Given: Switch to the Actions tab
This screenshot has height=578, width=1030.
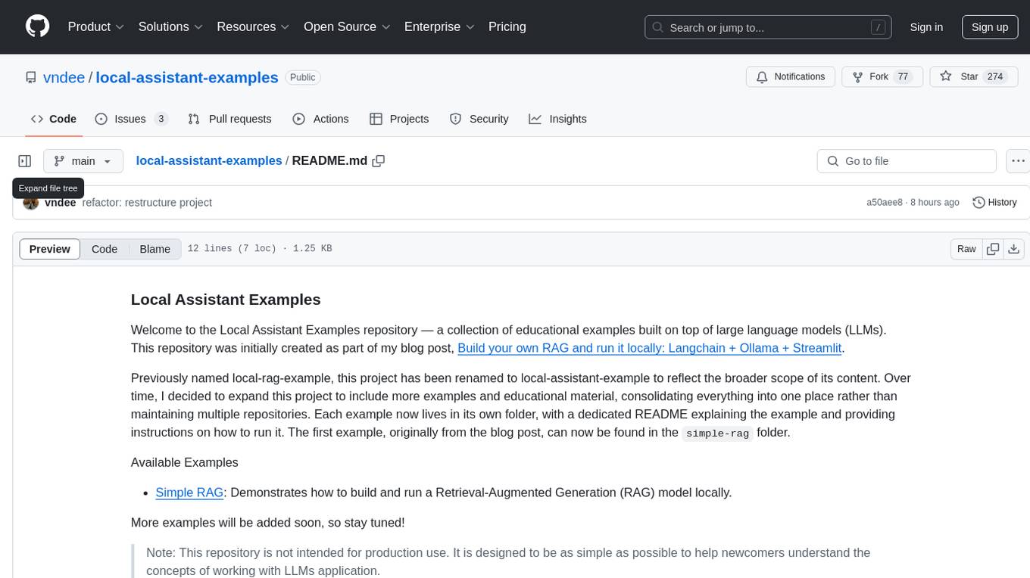Looking at the screenshot, I should 320,119.
